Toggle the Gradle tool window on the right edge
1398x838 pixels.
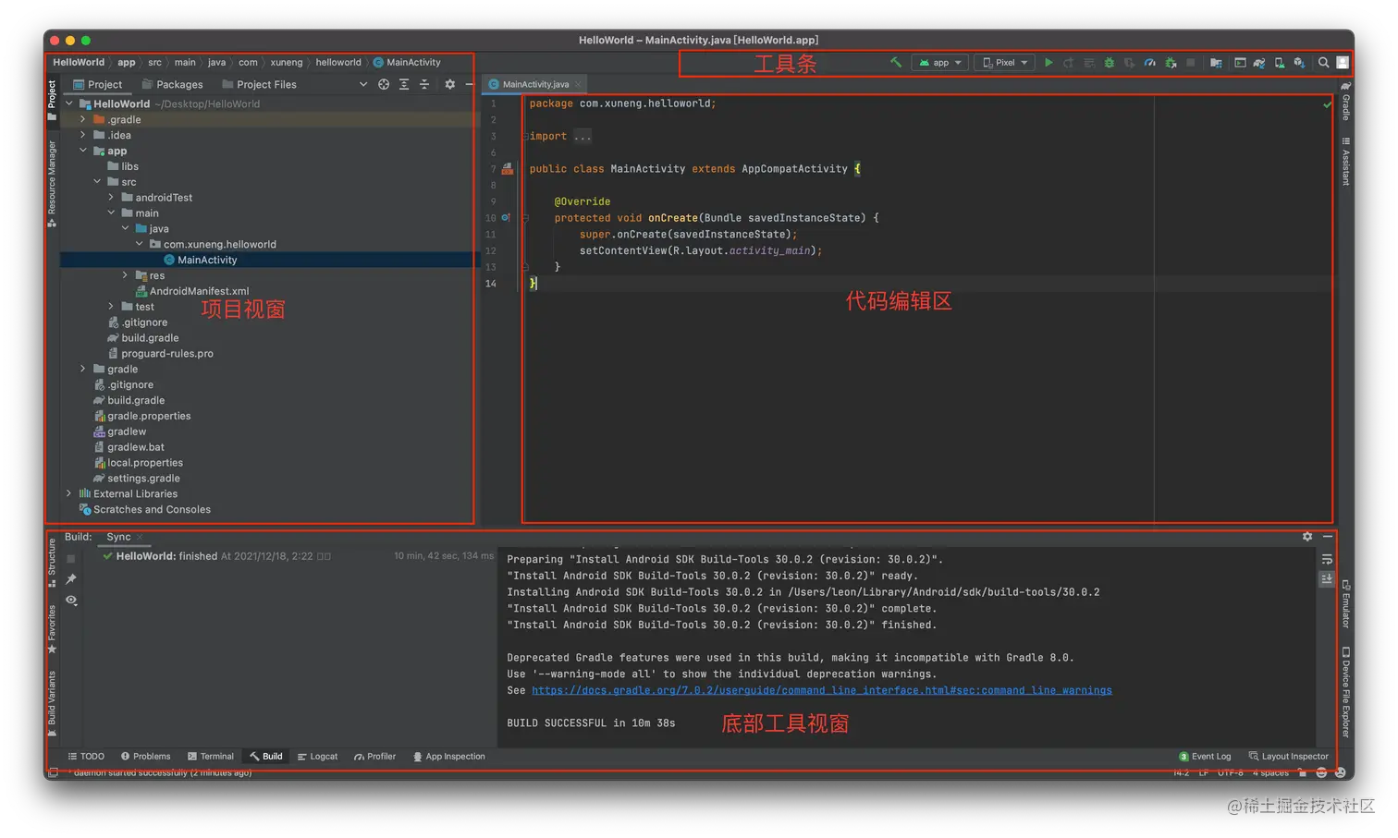coord(1346,101)
